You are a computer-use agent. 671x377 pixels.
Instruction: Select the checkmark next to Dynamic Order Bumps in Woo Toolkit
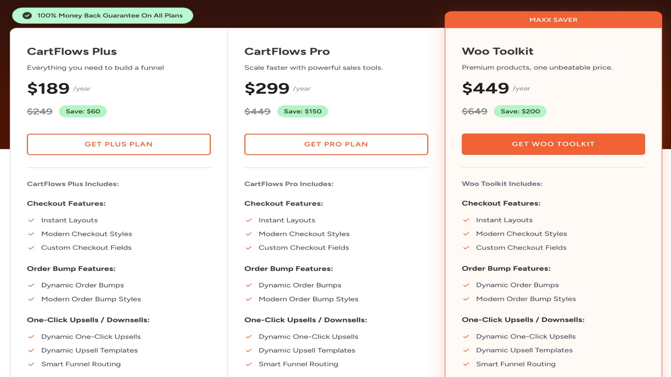pyautogui.click(x=466, y=285)
